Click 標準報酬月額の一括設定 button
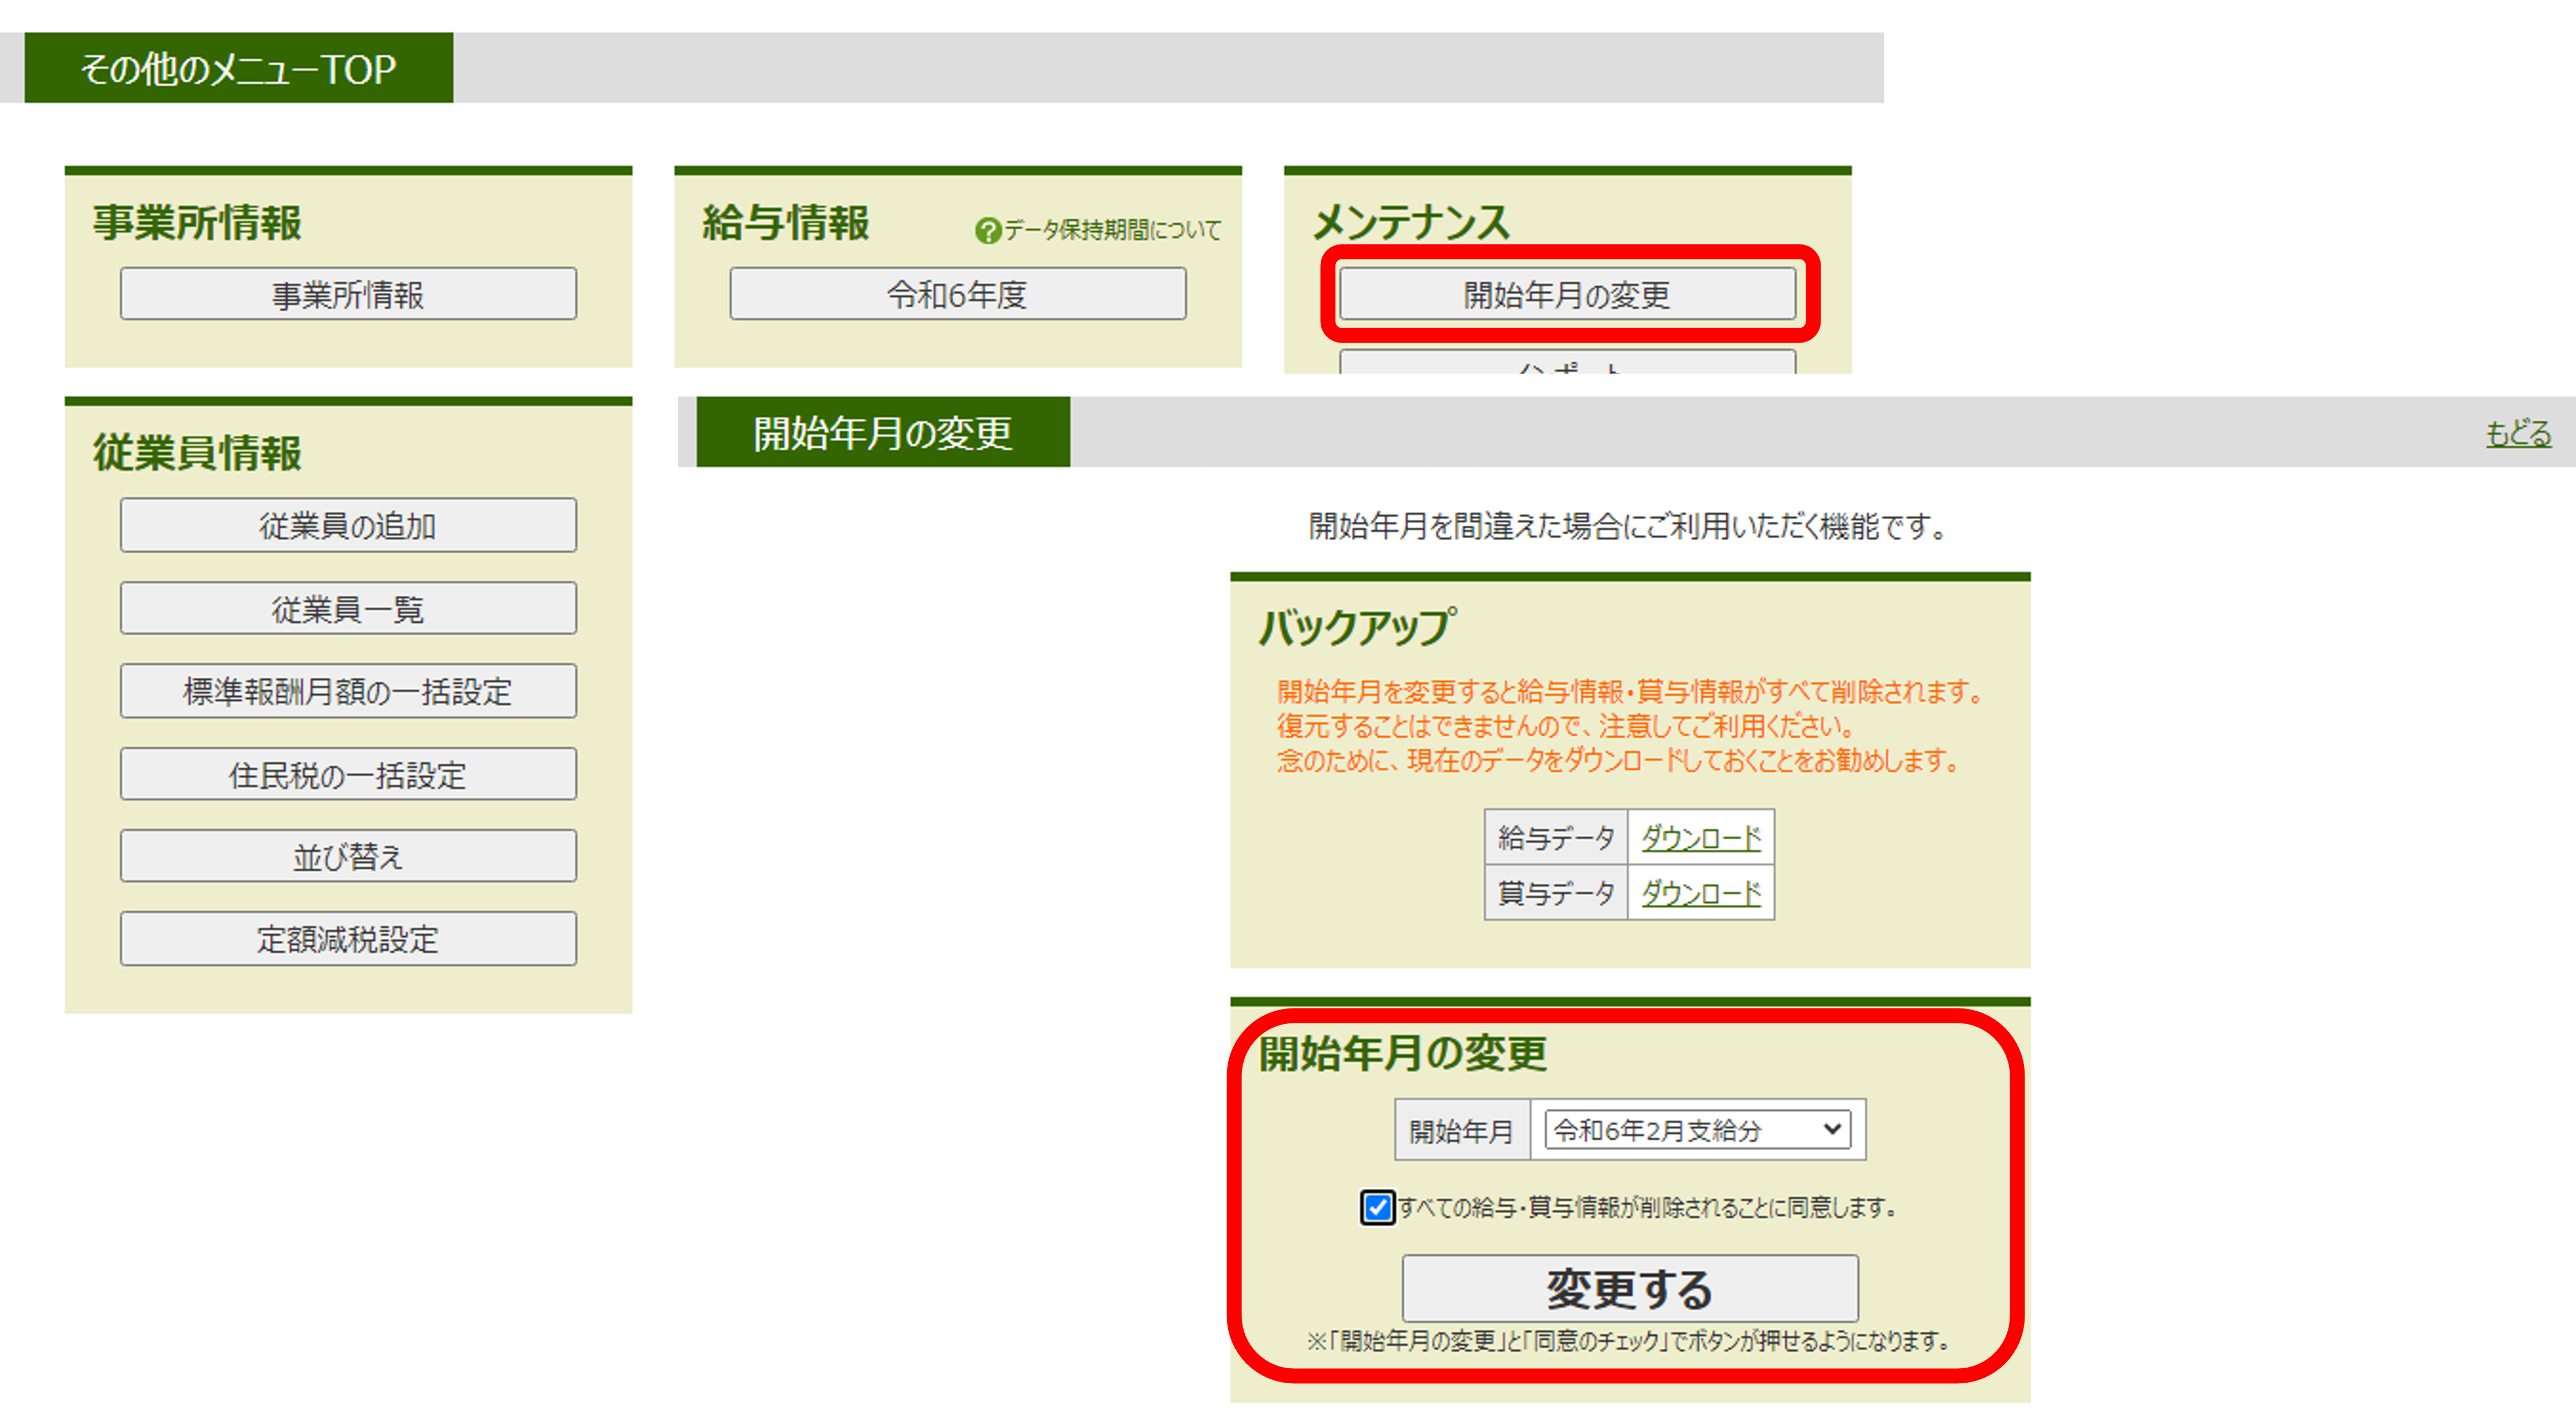 point(348,691)
